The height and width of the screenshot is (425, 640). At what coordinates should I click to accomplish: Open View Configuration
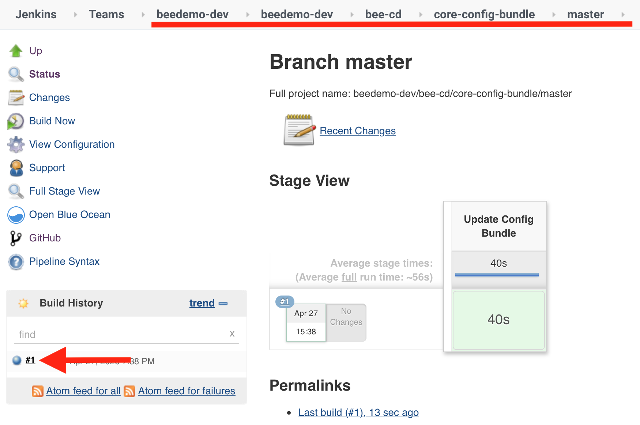click(x=72, y=144)
